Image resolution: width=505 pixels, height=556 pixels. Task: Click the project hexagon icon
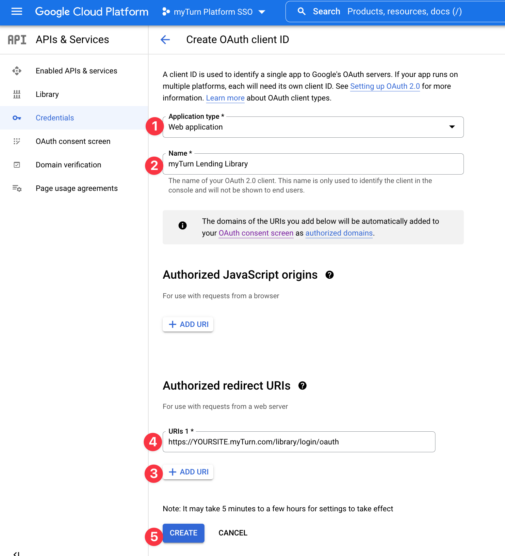166,12
